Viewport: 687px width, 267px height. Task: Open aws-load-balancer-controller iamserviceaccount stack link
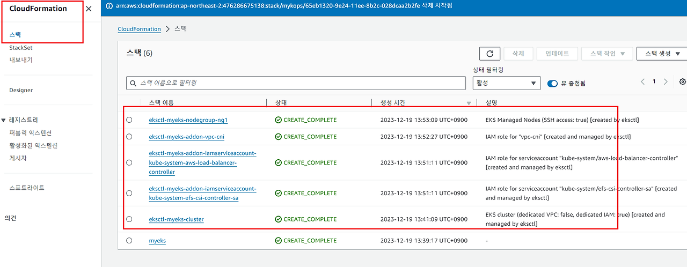[x=202, y=162]
